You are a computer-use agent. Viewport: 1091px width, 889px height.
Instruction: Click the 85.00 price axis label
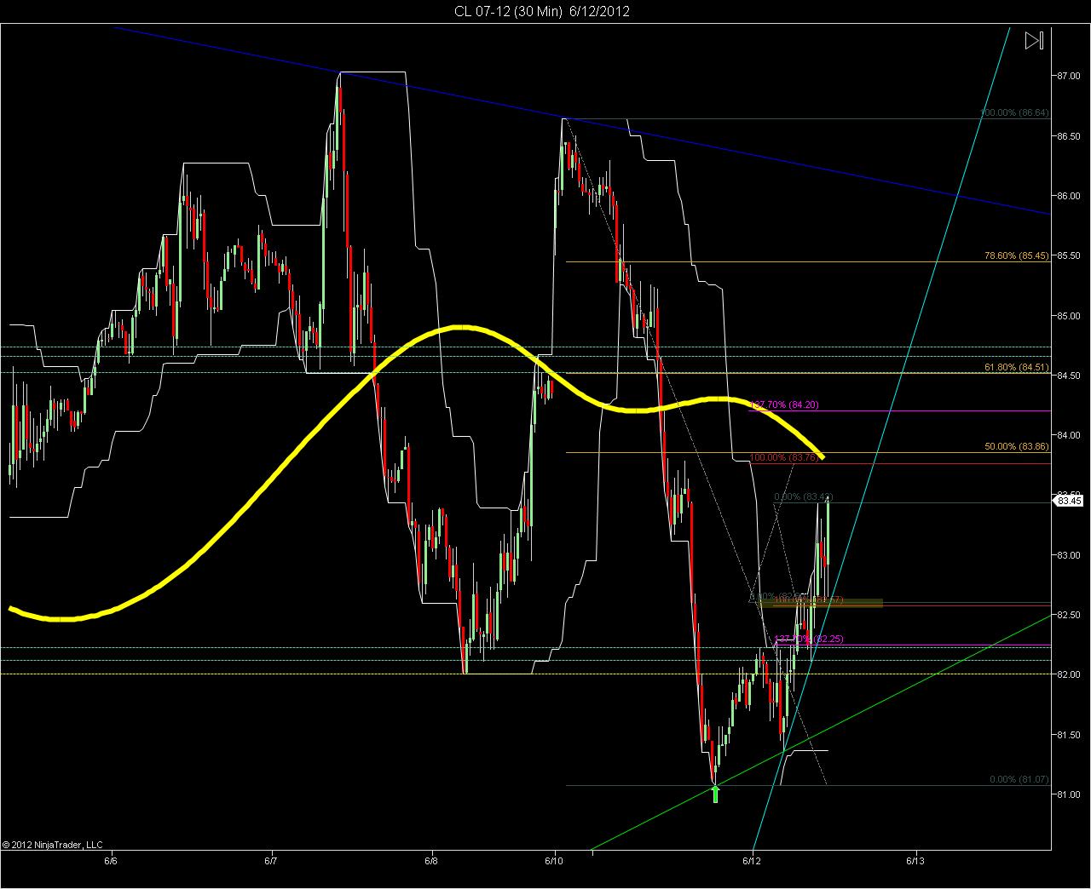(1069, 316)
